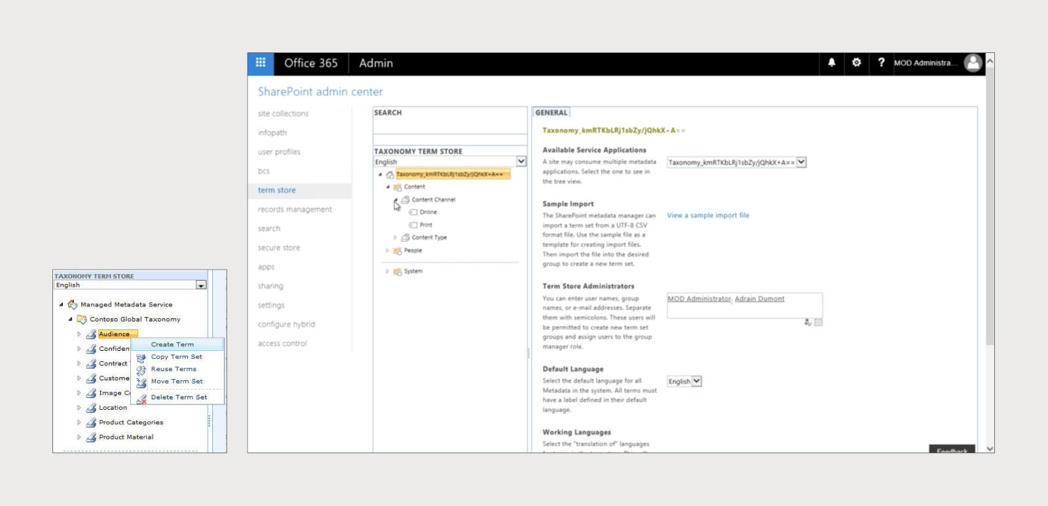
Task: Select the Online term
Action: [428, 212]
